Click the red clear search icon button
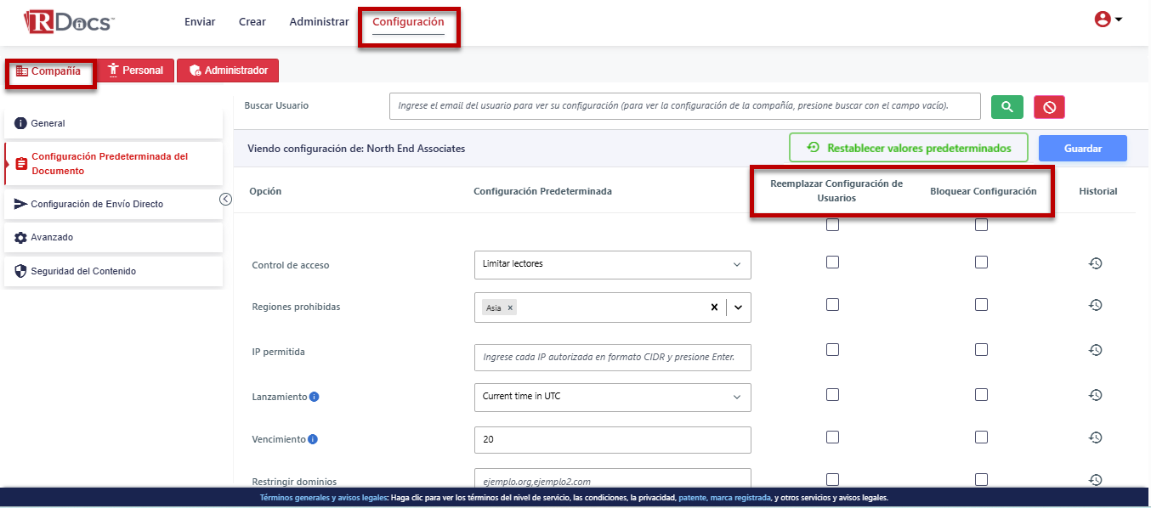Image resolution: width=1151 pixels, height=508 pixels. (1049, 107)
